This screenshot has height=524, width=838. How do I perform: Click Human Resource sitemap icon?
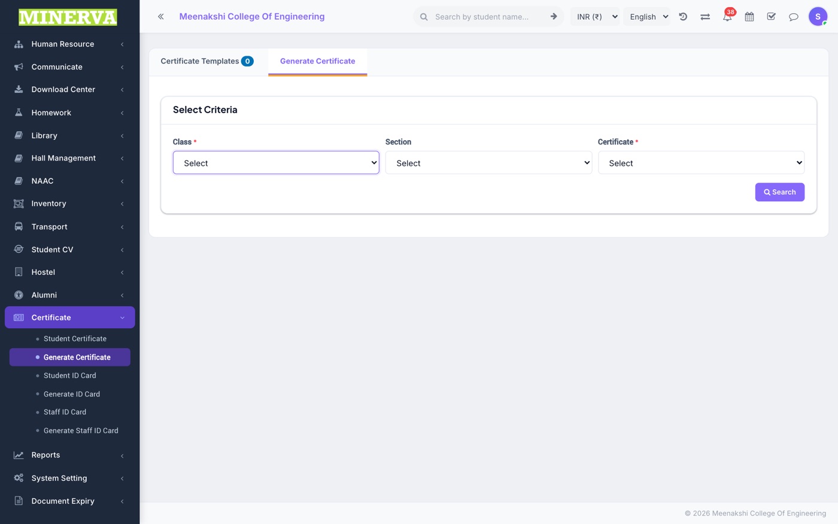[x=19, y=44]
